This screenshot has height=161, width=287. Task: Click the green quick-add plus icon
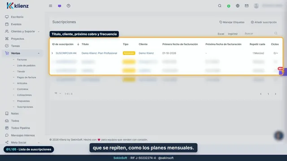[x=229, y=6]
